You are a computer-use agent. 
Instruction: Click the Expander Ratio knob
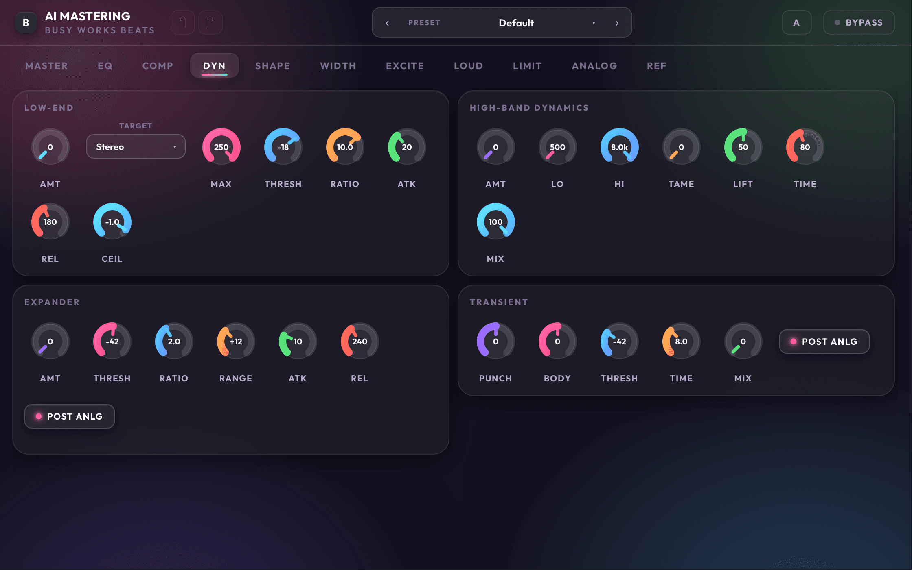174,341
